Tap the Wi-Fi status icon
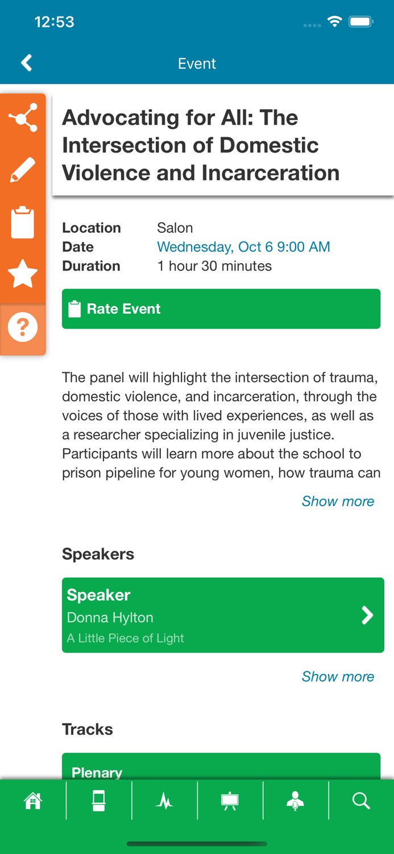394x854 pixels. coord(334,22)
